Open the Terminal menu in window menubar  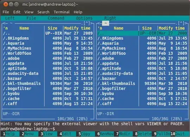tap(62, 12)
